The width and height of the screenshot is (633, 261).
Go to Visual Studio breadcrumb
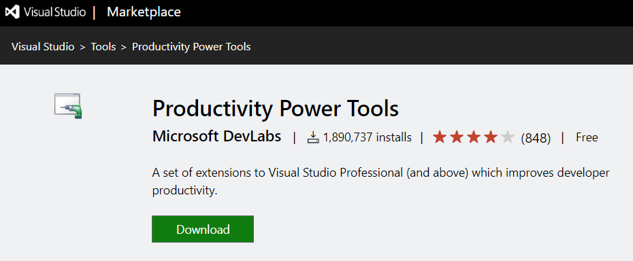click(43, 47)
